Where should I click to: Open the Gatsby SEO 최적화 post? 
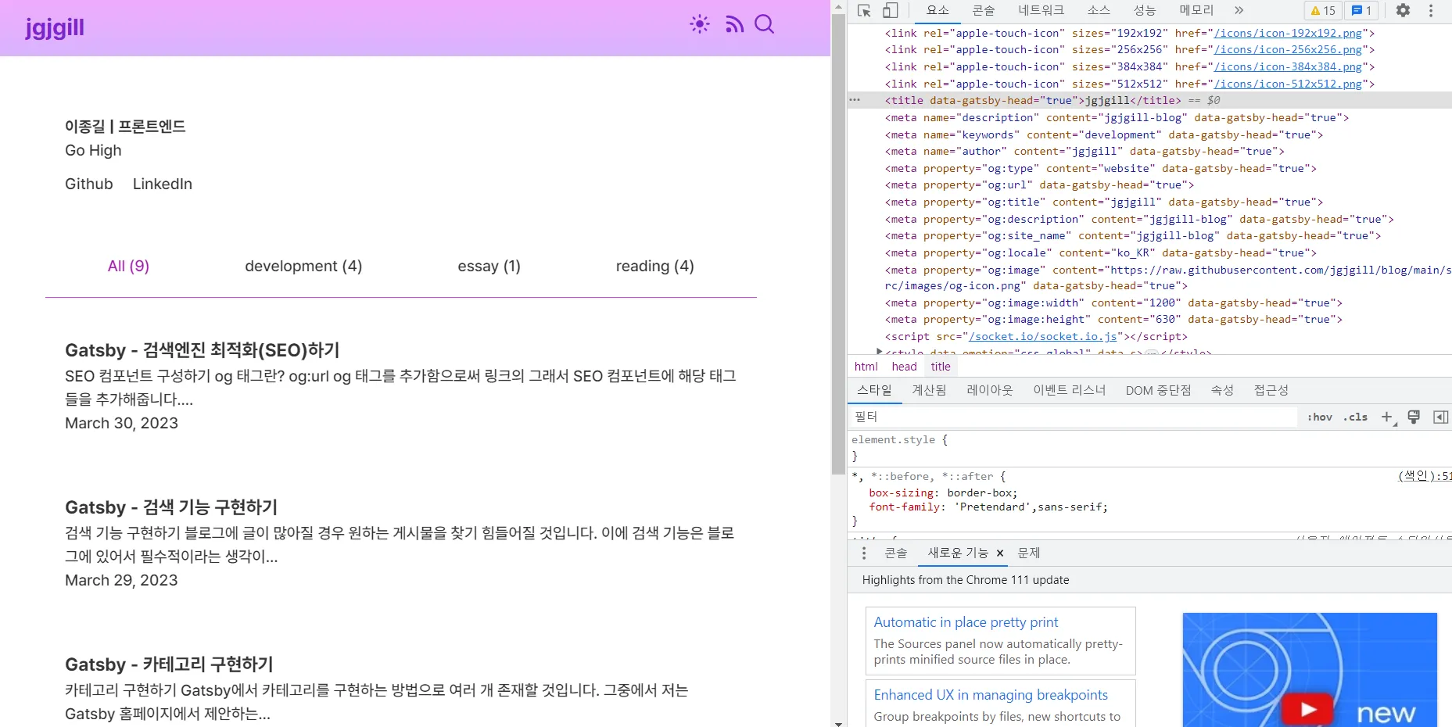click(x=202, y=350)
